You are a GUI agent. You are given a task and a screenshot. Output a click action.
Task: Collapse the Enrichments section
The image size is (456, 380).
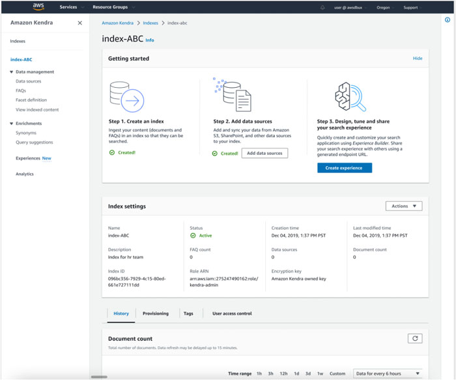point(11,124)
